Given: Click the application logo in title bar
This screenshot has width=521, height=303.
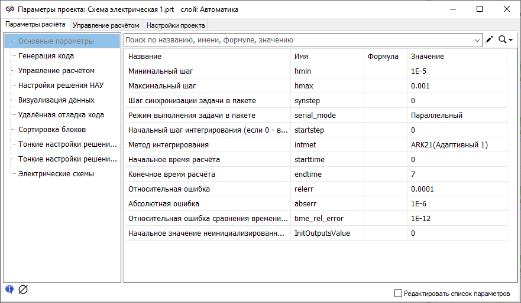Looking at the screenshot, I should 9,9.
